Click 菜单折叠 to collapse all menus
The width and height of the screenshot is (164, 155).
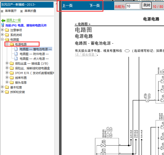coord(30,11)
